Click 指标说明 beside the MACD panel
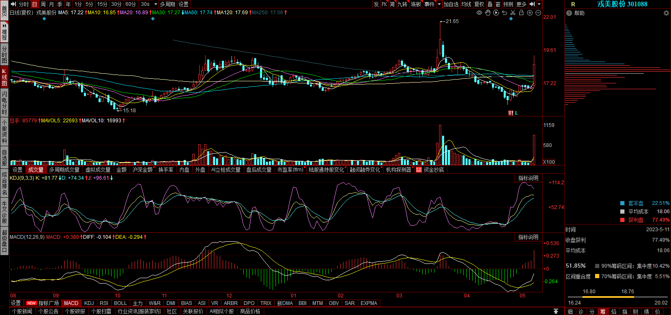The height and width of the screenshot is (315, 671). click(528, 237)
